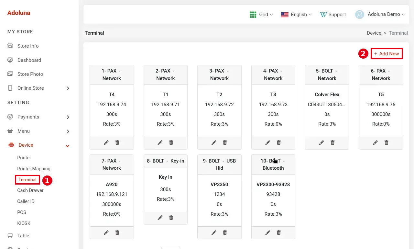414x249 pixels.
Task: Open Printer Mapping settings
Action: [34, 169]
